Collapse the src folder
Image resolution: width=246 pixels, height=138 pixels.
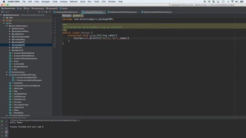[x=4, y=23]
